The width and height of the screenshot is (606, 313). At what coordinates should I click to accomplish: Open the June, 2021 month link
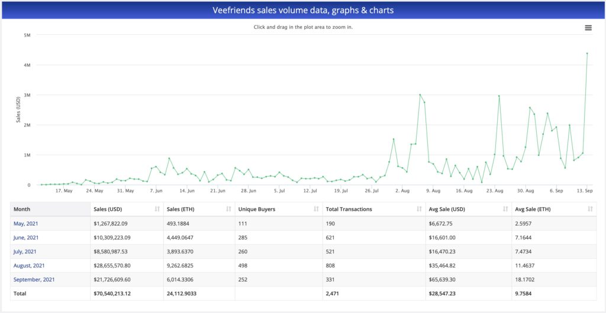click(26, 237)
